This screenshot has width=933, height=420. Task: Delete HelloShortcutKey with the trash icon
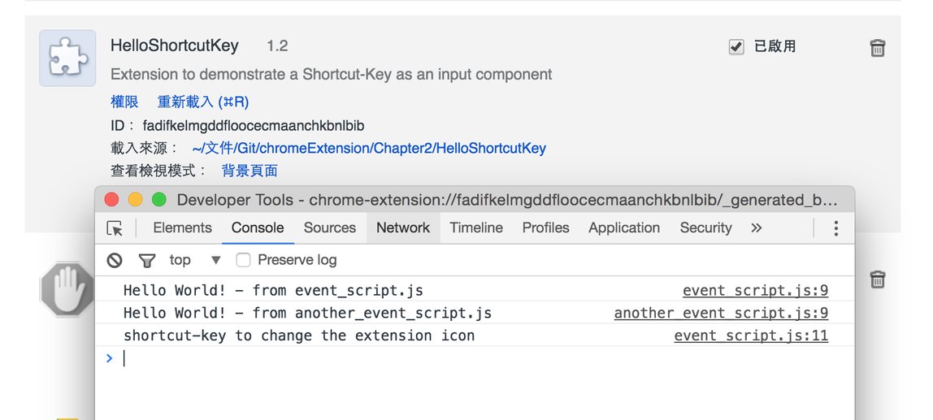tap(878, 48)
